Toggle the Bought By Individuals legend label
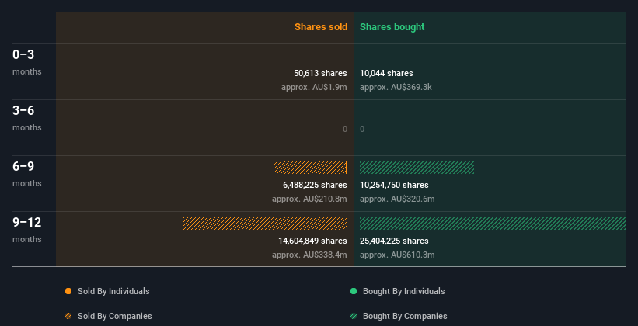The height and width of the screenshot is (326, 638). [x=403, y=291]
